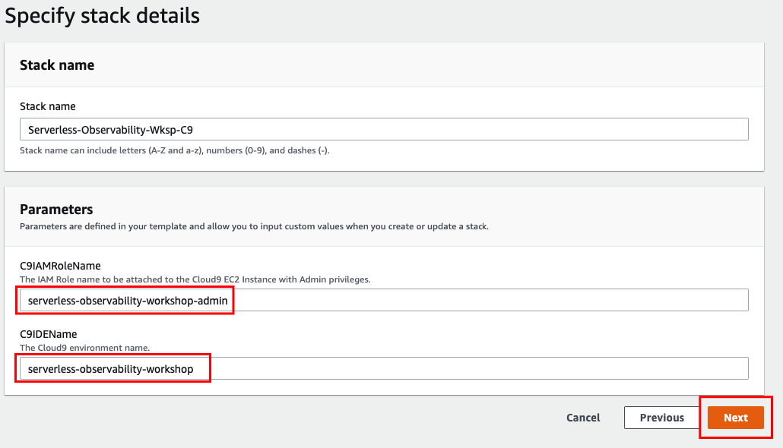The width and height of the screenshot is (783, 448).
Task: Click the C9IDEName parameter label
Action: [49, 334]
